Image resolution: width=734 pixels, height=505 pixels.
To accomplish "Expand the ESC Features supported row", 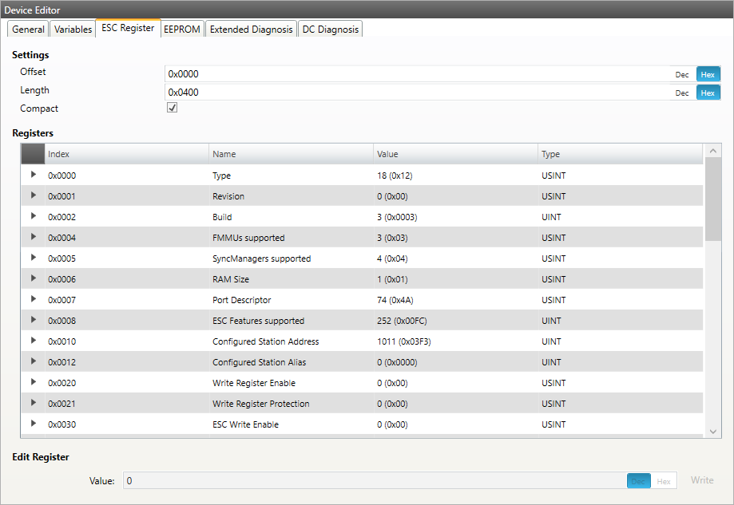I will [x=34, y=320].
